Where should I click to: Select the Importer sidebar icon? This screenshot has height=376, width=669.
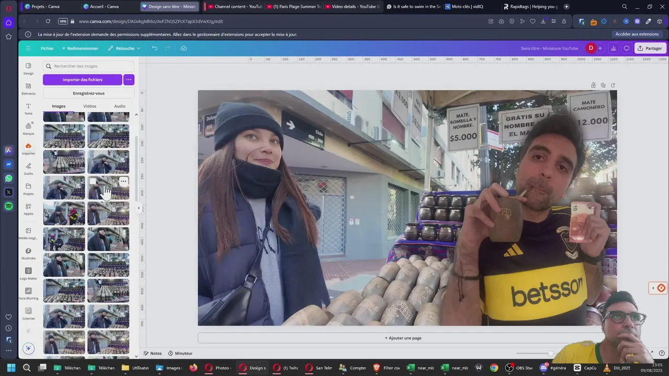(x=28, y=149)
